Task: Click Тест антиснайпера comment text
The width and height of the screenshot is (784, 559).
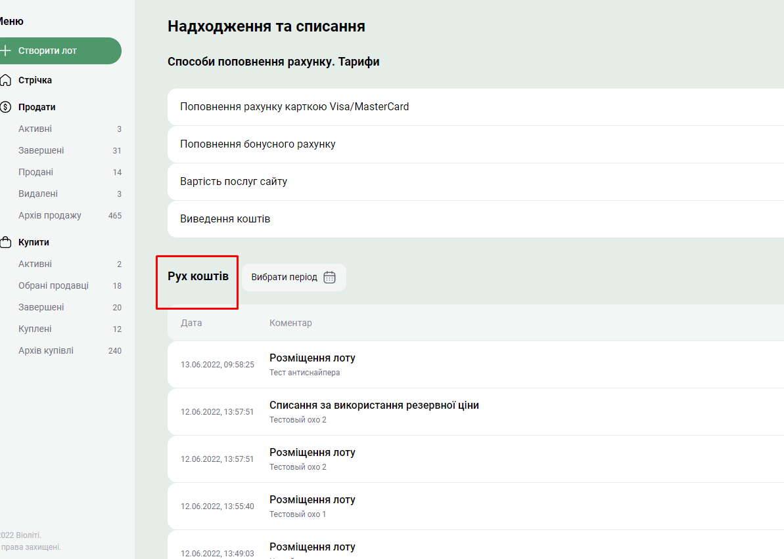Action: pyautogui.click(x=304, y=372)
